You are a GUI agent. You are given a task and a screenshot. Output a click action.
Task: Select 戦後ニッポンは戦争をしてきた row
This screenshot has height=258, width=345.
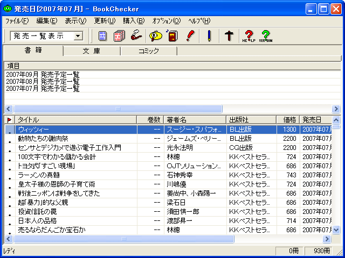click(x=168, y=193)
